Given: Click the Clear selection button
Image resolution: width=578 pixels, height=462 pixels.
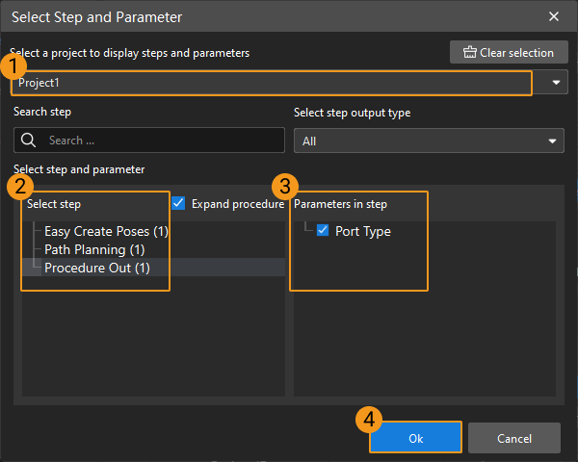Looking at the screenshot, I should click(x=508, y=53).
